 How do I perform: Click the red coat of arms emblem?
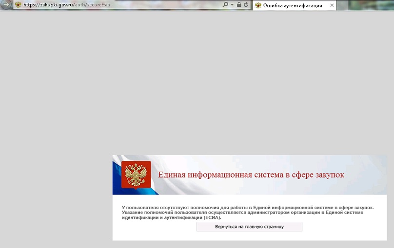tap(136, 174)
